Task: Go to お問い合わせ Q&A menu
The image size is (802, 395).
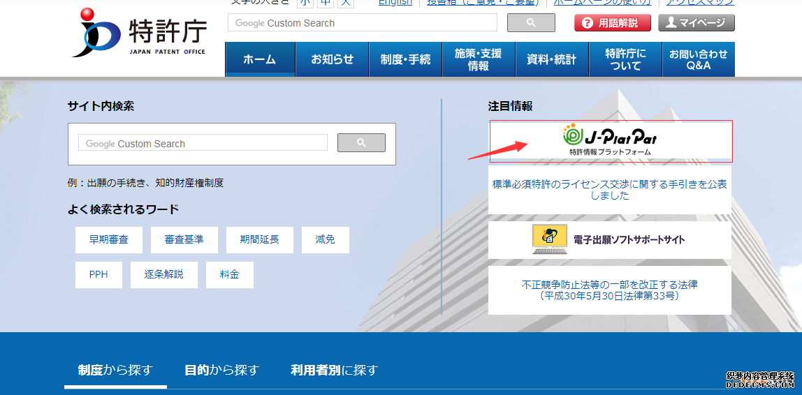Action: [x=698, y=59]
